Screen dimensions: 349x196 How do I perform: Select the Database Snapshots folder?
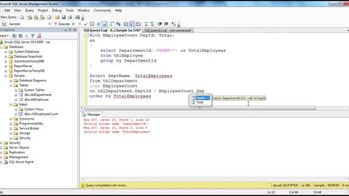(x=28, y=57)
